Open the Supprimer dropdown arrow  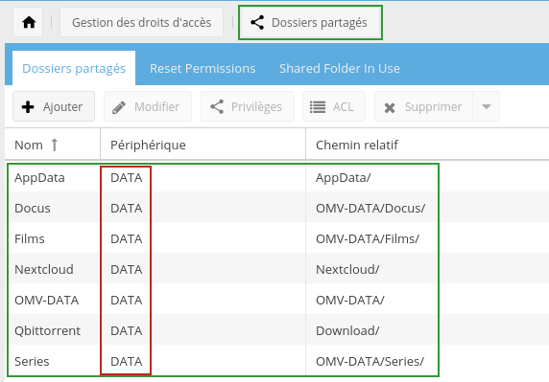pos(486,106)
